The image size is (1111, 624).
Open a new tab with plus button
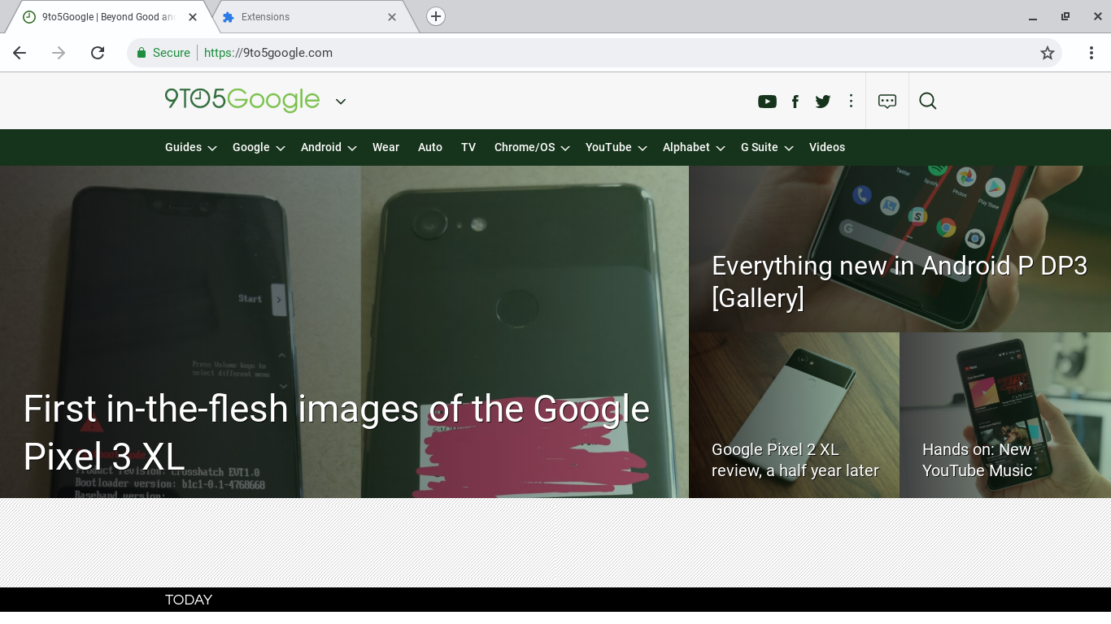tap(436, 16)
